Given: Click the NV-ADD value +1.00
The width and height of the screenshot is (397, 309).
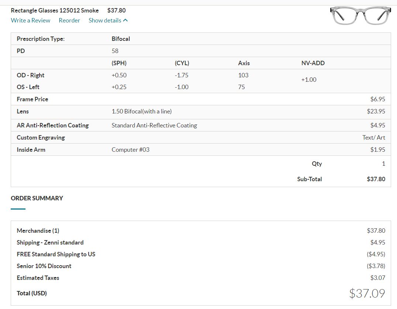Looking at the screenshot, I should [x=309, y=80].
